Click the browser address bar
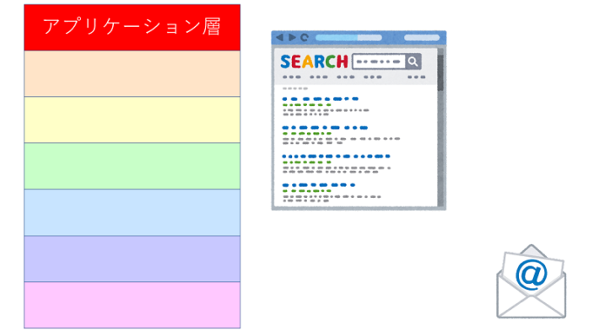This screenshot has height=336, width=599. [348, 37]
